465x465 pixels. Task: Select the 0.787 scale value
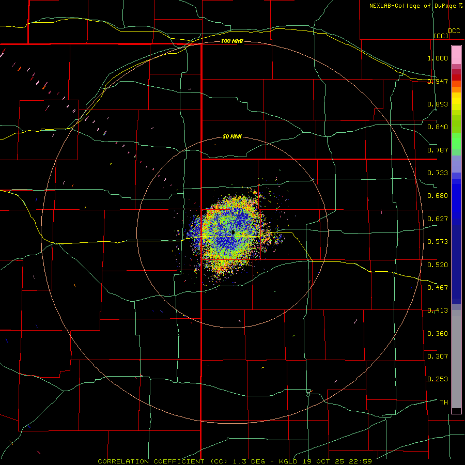(438, 150)
